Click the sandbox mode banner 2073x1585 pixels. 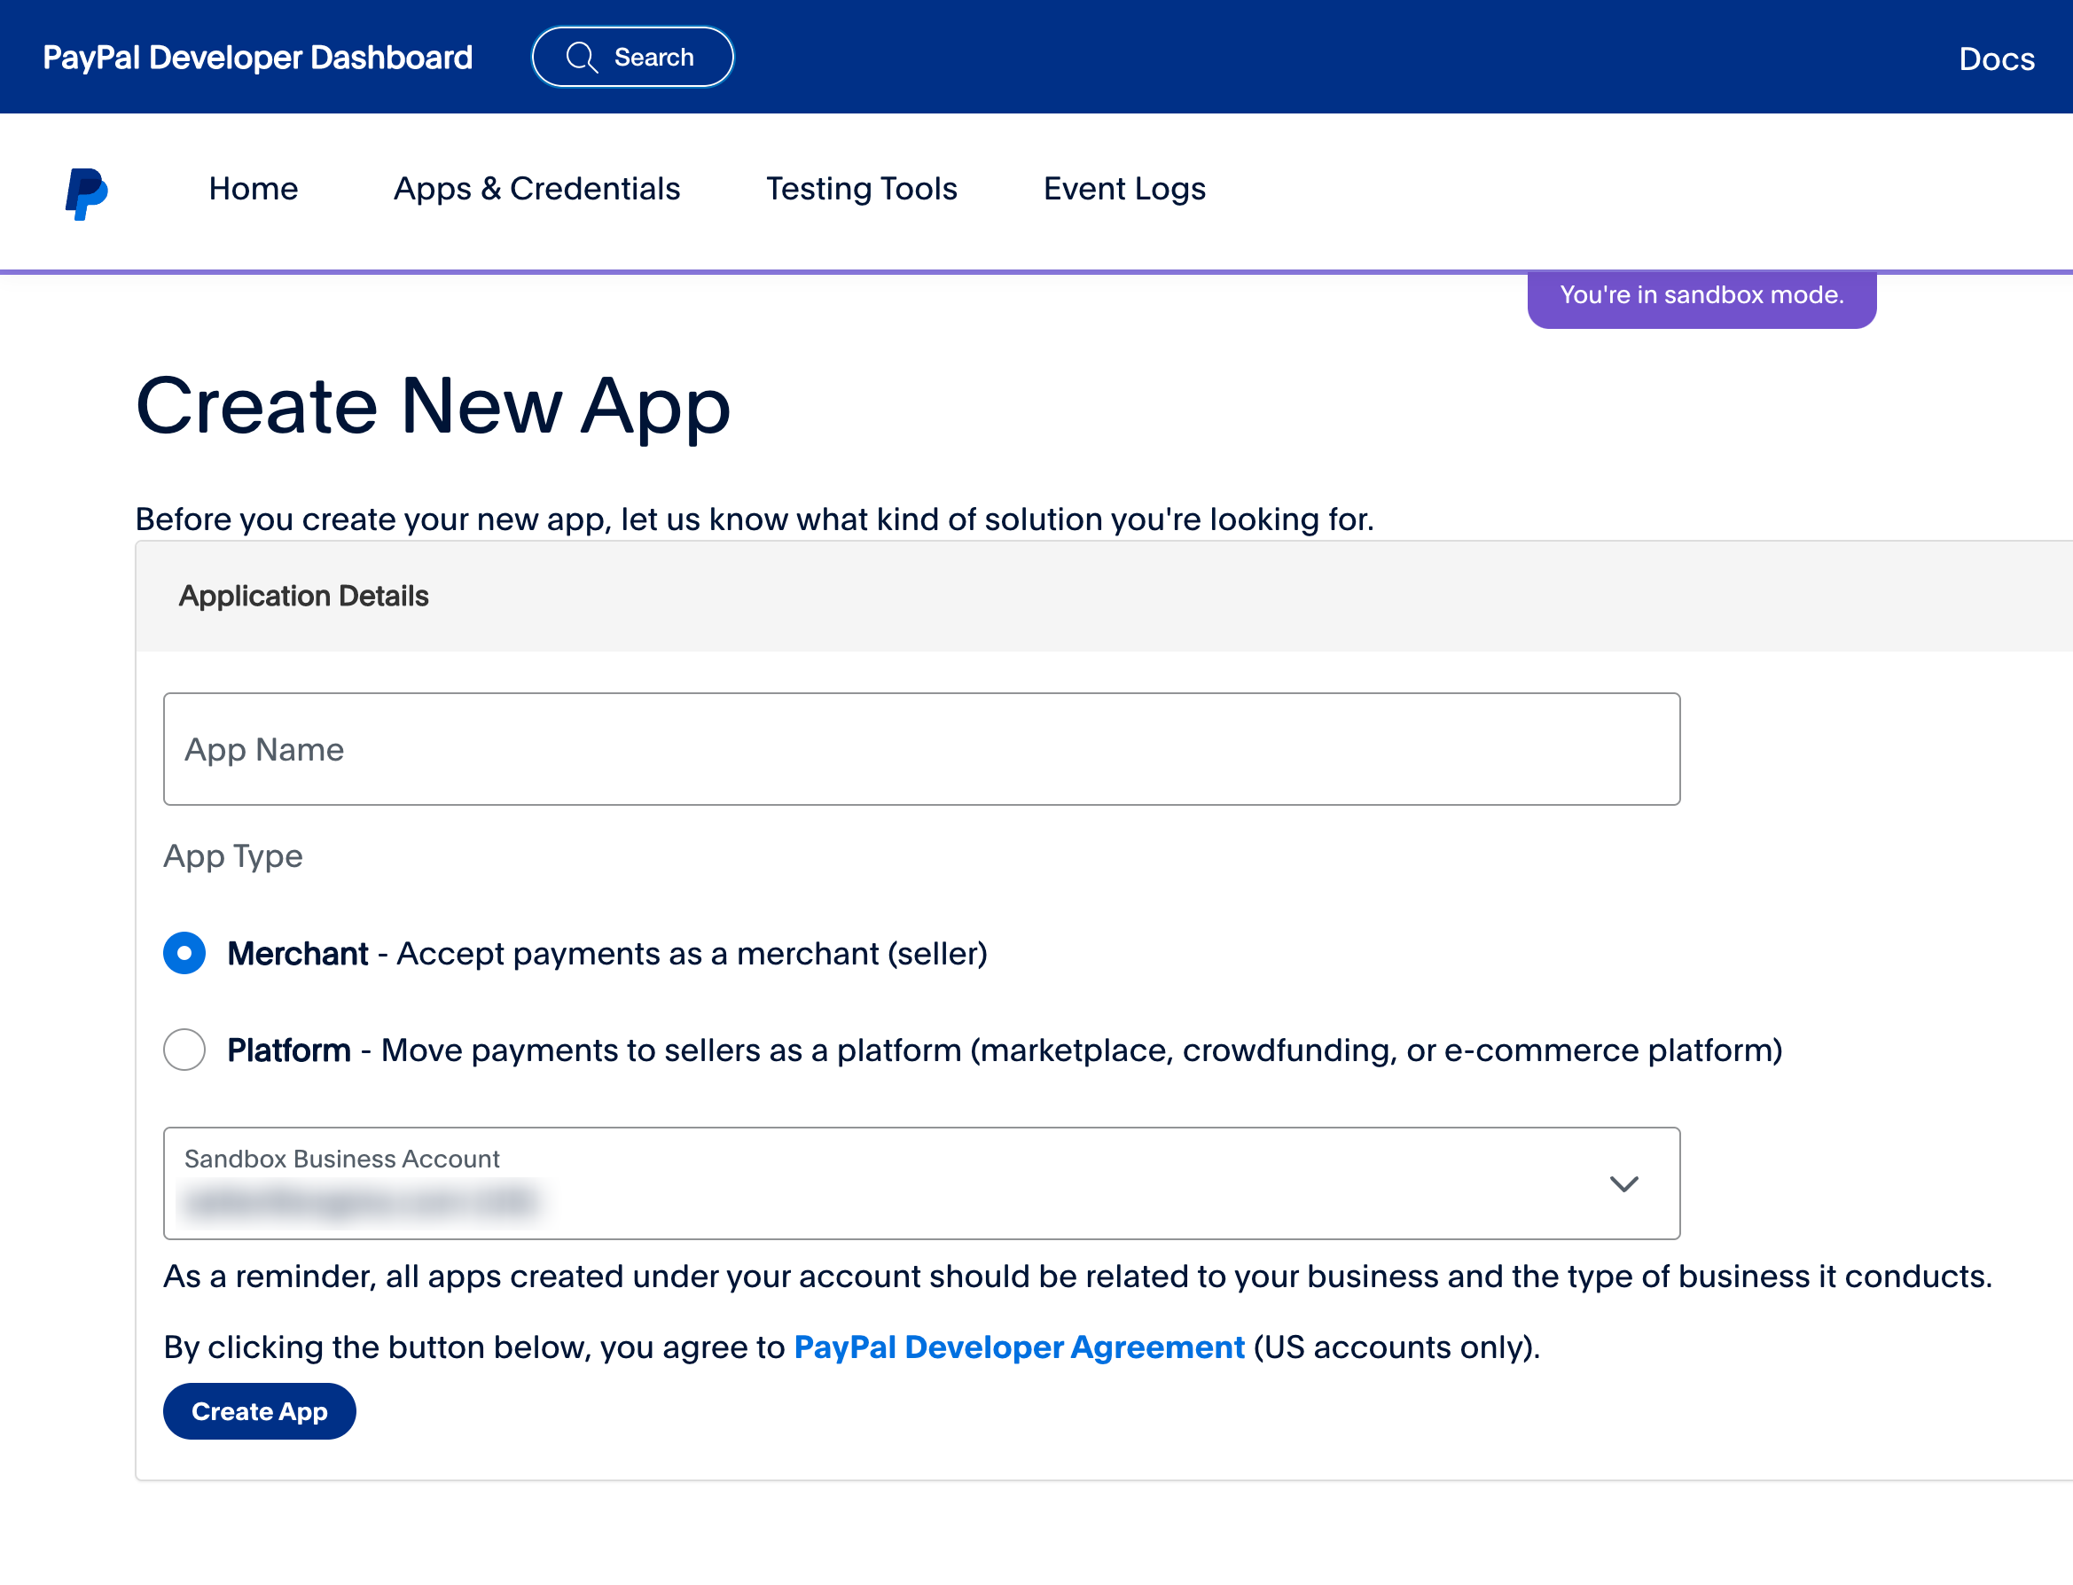click(1701, 296)
